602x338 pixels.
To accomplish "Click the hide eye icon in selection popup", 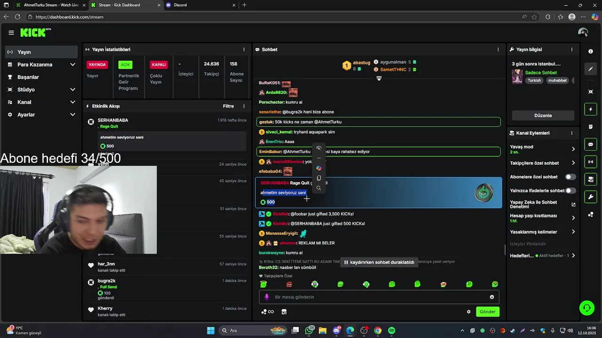I will click(x=319, y=148).
